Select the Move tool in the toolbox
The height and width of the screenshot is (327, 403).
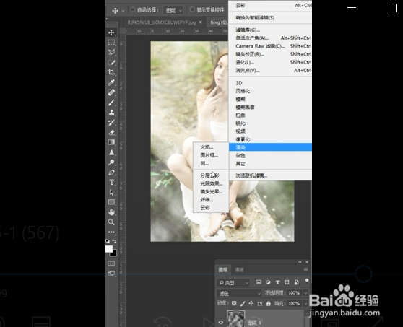click(x=111, y=32)
